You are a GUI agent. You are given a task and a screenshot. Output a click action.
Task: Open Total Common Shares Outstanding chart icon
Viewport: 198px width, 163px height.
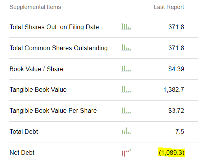(126, 47)
